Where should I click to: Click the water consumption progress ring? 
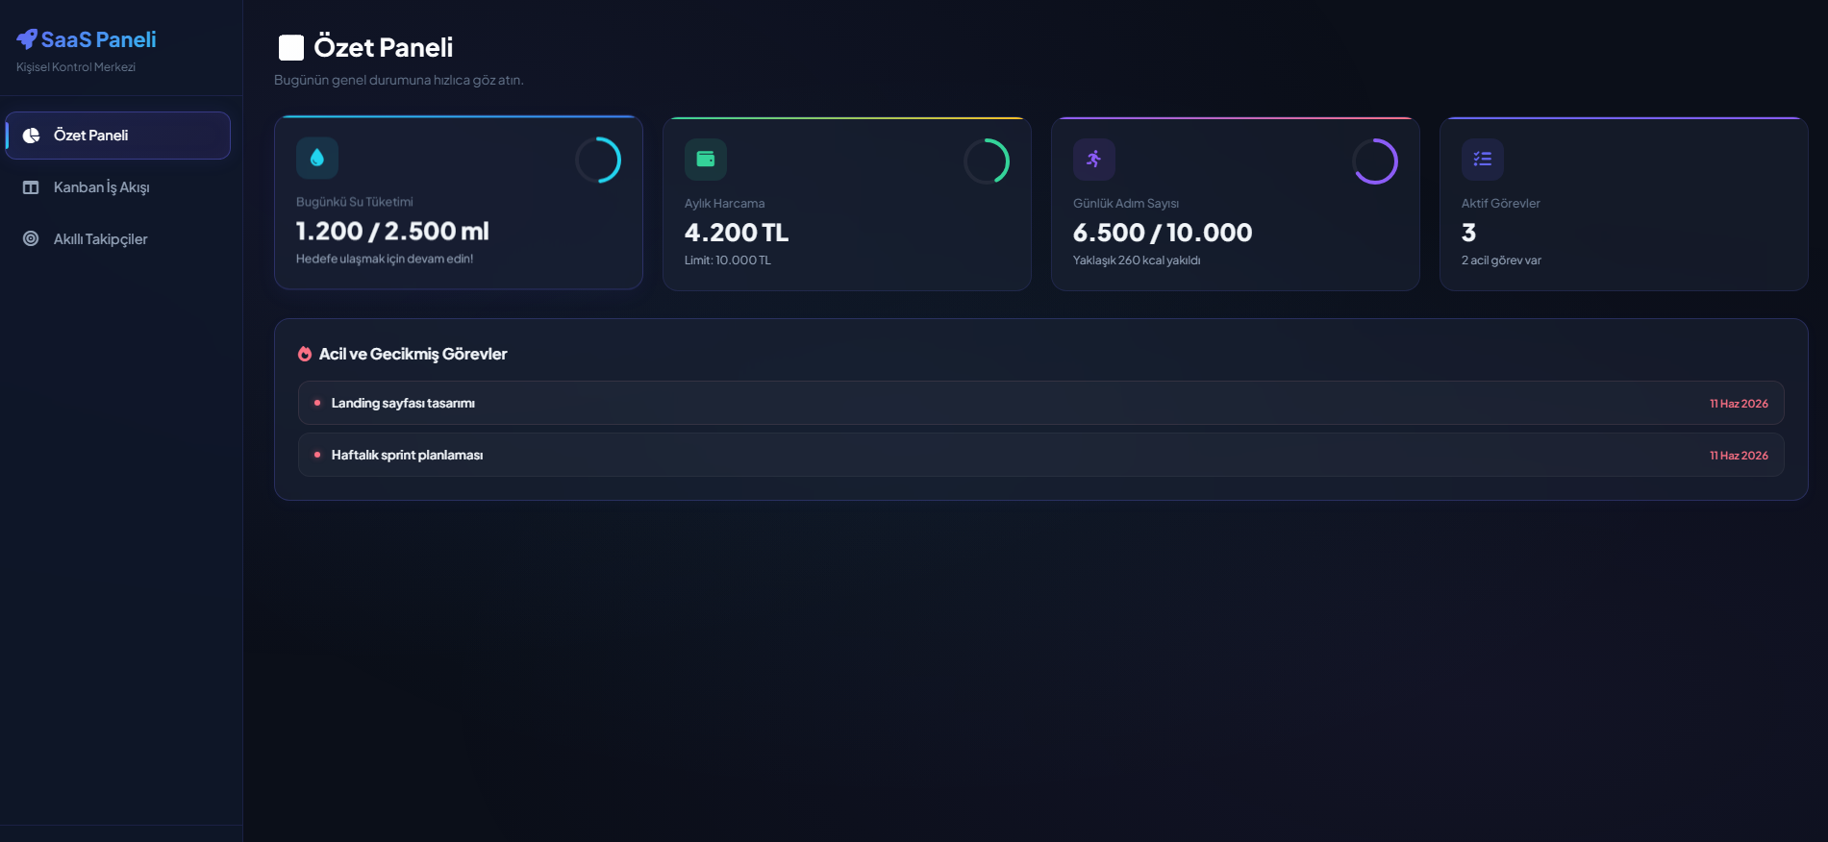coord(598,160)
